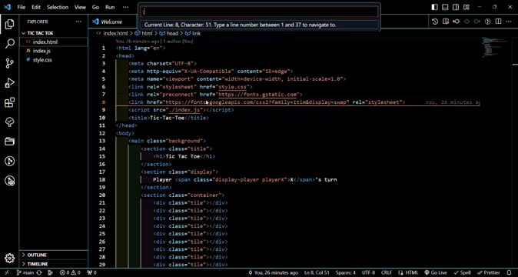518x277 pixels.
Task: Open changes with previous revision icon
Action: tap(446, 22)
